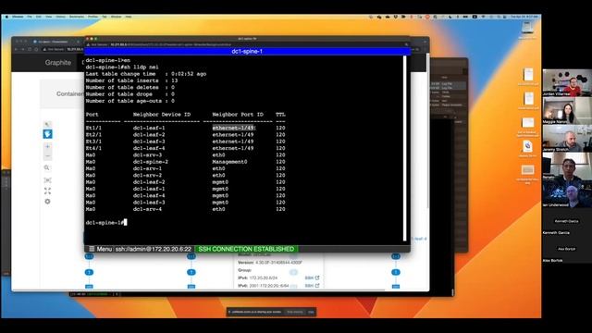Open the Window menu in macOS menu bar
The image size is (592, 333).
pyautogui.click(x=116, y=17)
